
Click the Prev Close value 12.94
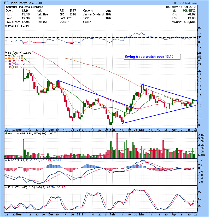click(x=26, y=22)
